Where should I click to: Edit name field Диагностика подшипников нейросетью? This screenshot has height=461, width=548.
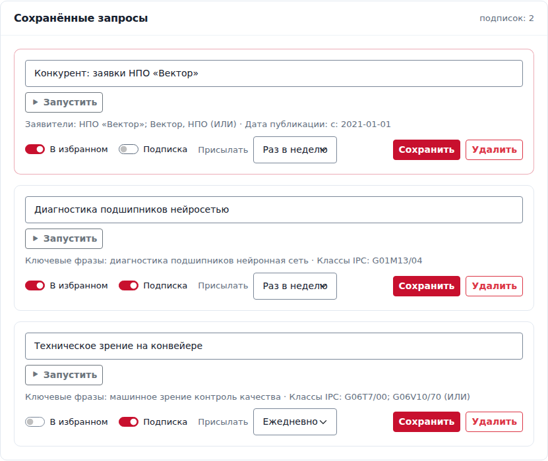coord(274,209)
